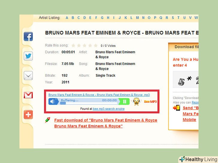Open artist listing letter G
The image size is (218, 163).
coord(102,18)
